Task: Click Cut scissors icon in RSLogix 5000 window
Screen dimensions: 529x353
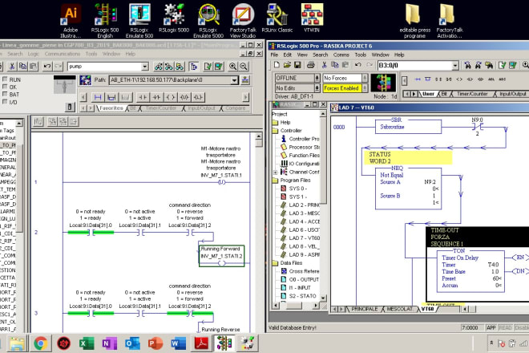Action: click(x=12, y=67)
